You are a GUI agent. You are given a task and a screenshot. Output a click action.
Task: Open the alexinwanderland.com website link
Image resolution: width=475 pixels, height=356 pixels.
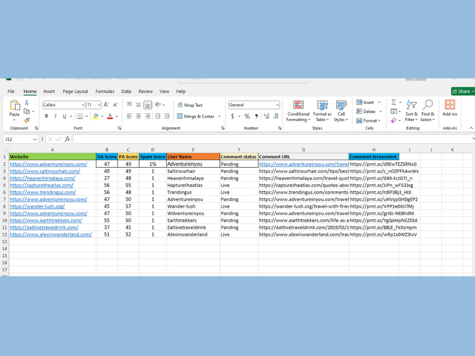[x=51, y=234]
